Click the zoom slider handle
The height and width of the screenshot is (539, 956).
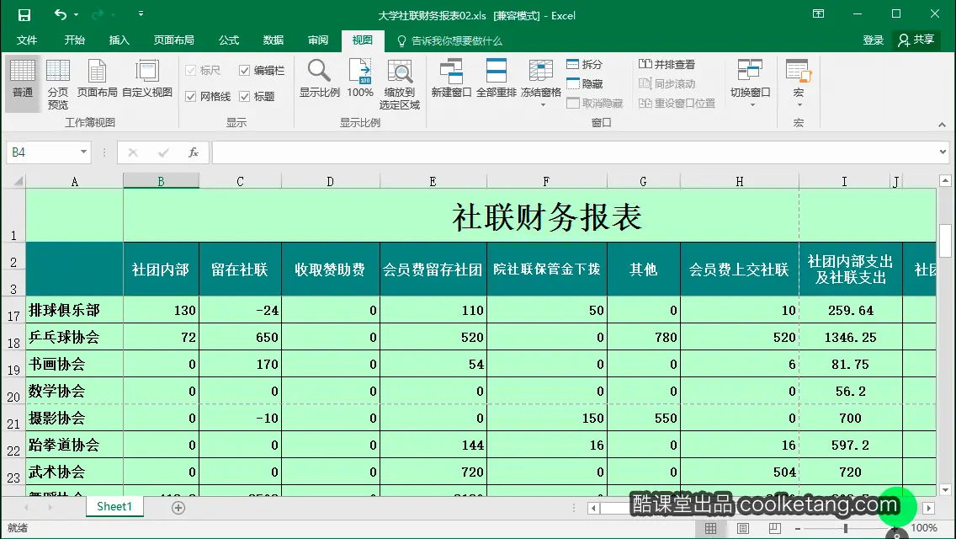846,528
